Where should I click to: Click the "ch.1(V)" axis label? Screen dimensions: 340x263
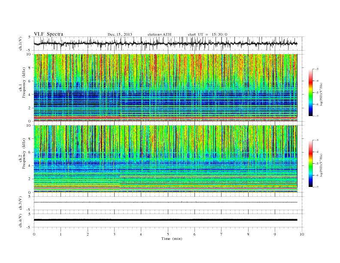coord(21,44)
